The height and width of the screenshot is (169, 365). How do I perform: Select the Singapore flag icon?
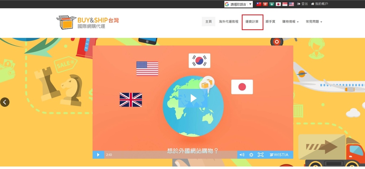pyautogui.click(x=285, y=4)
